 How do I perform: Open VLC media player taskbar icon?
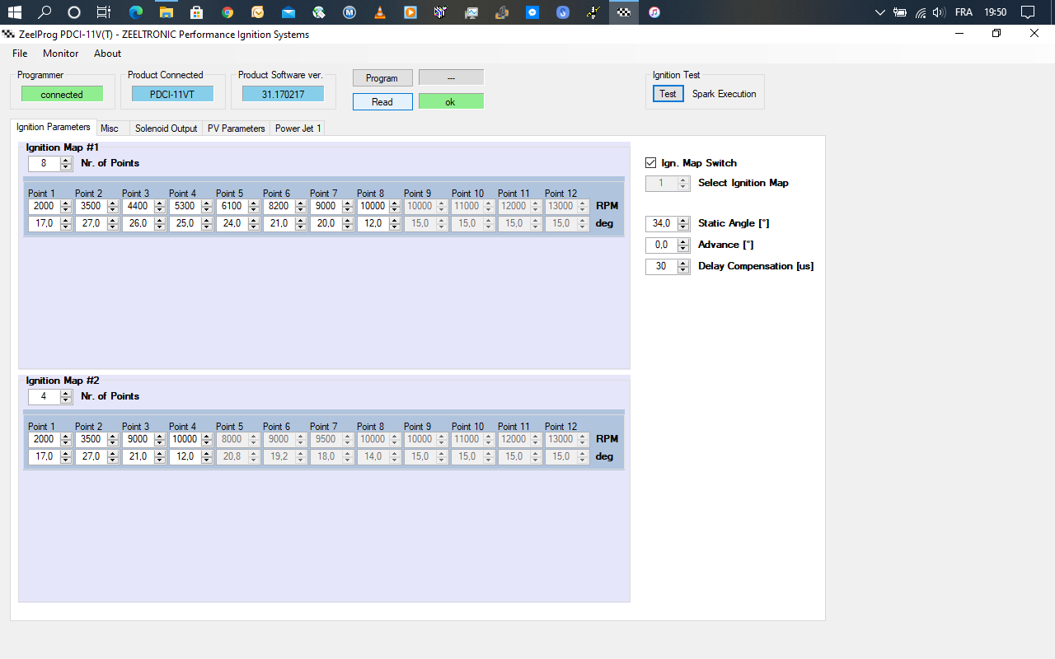379,12
